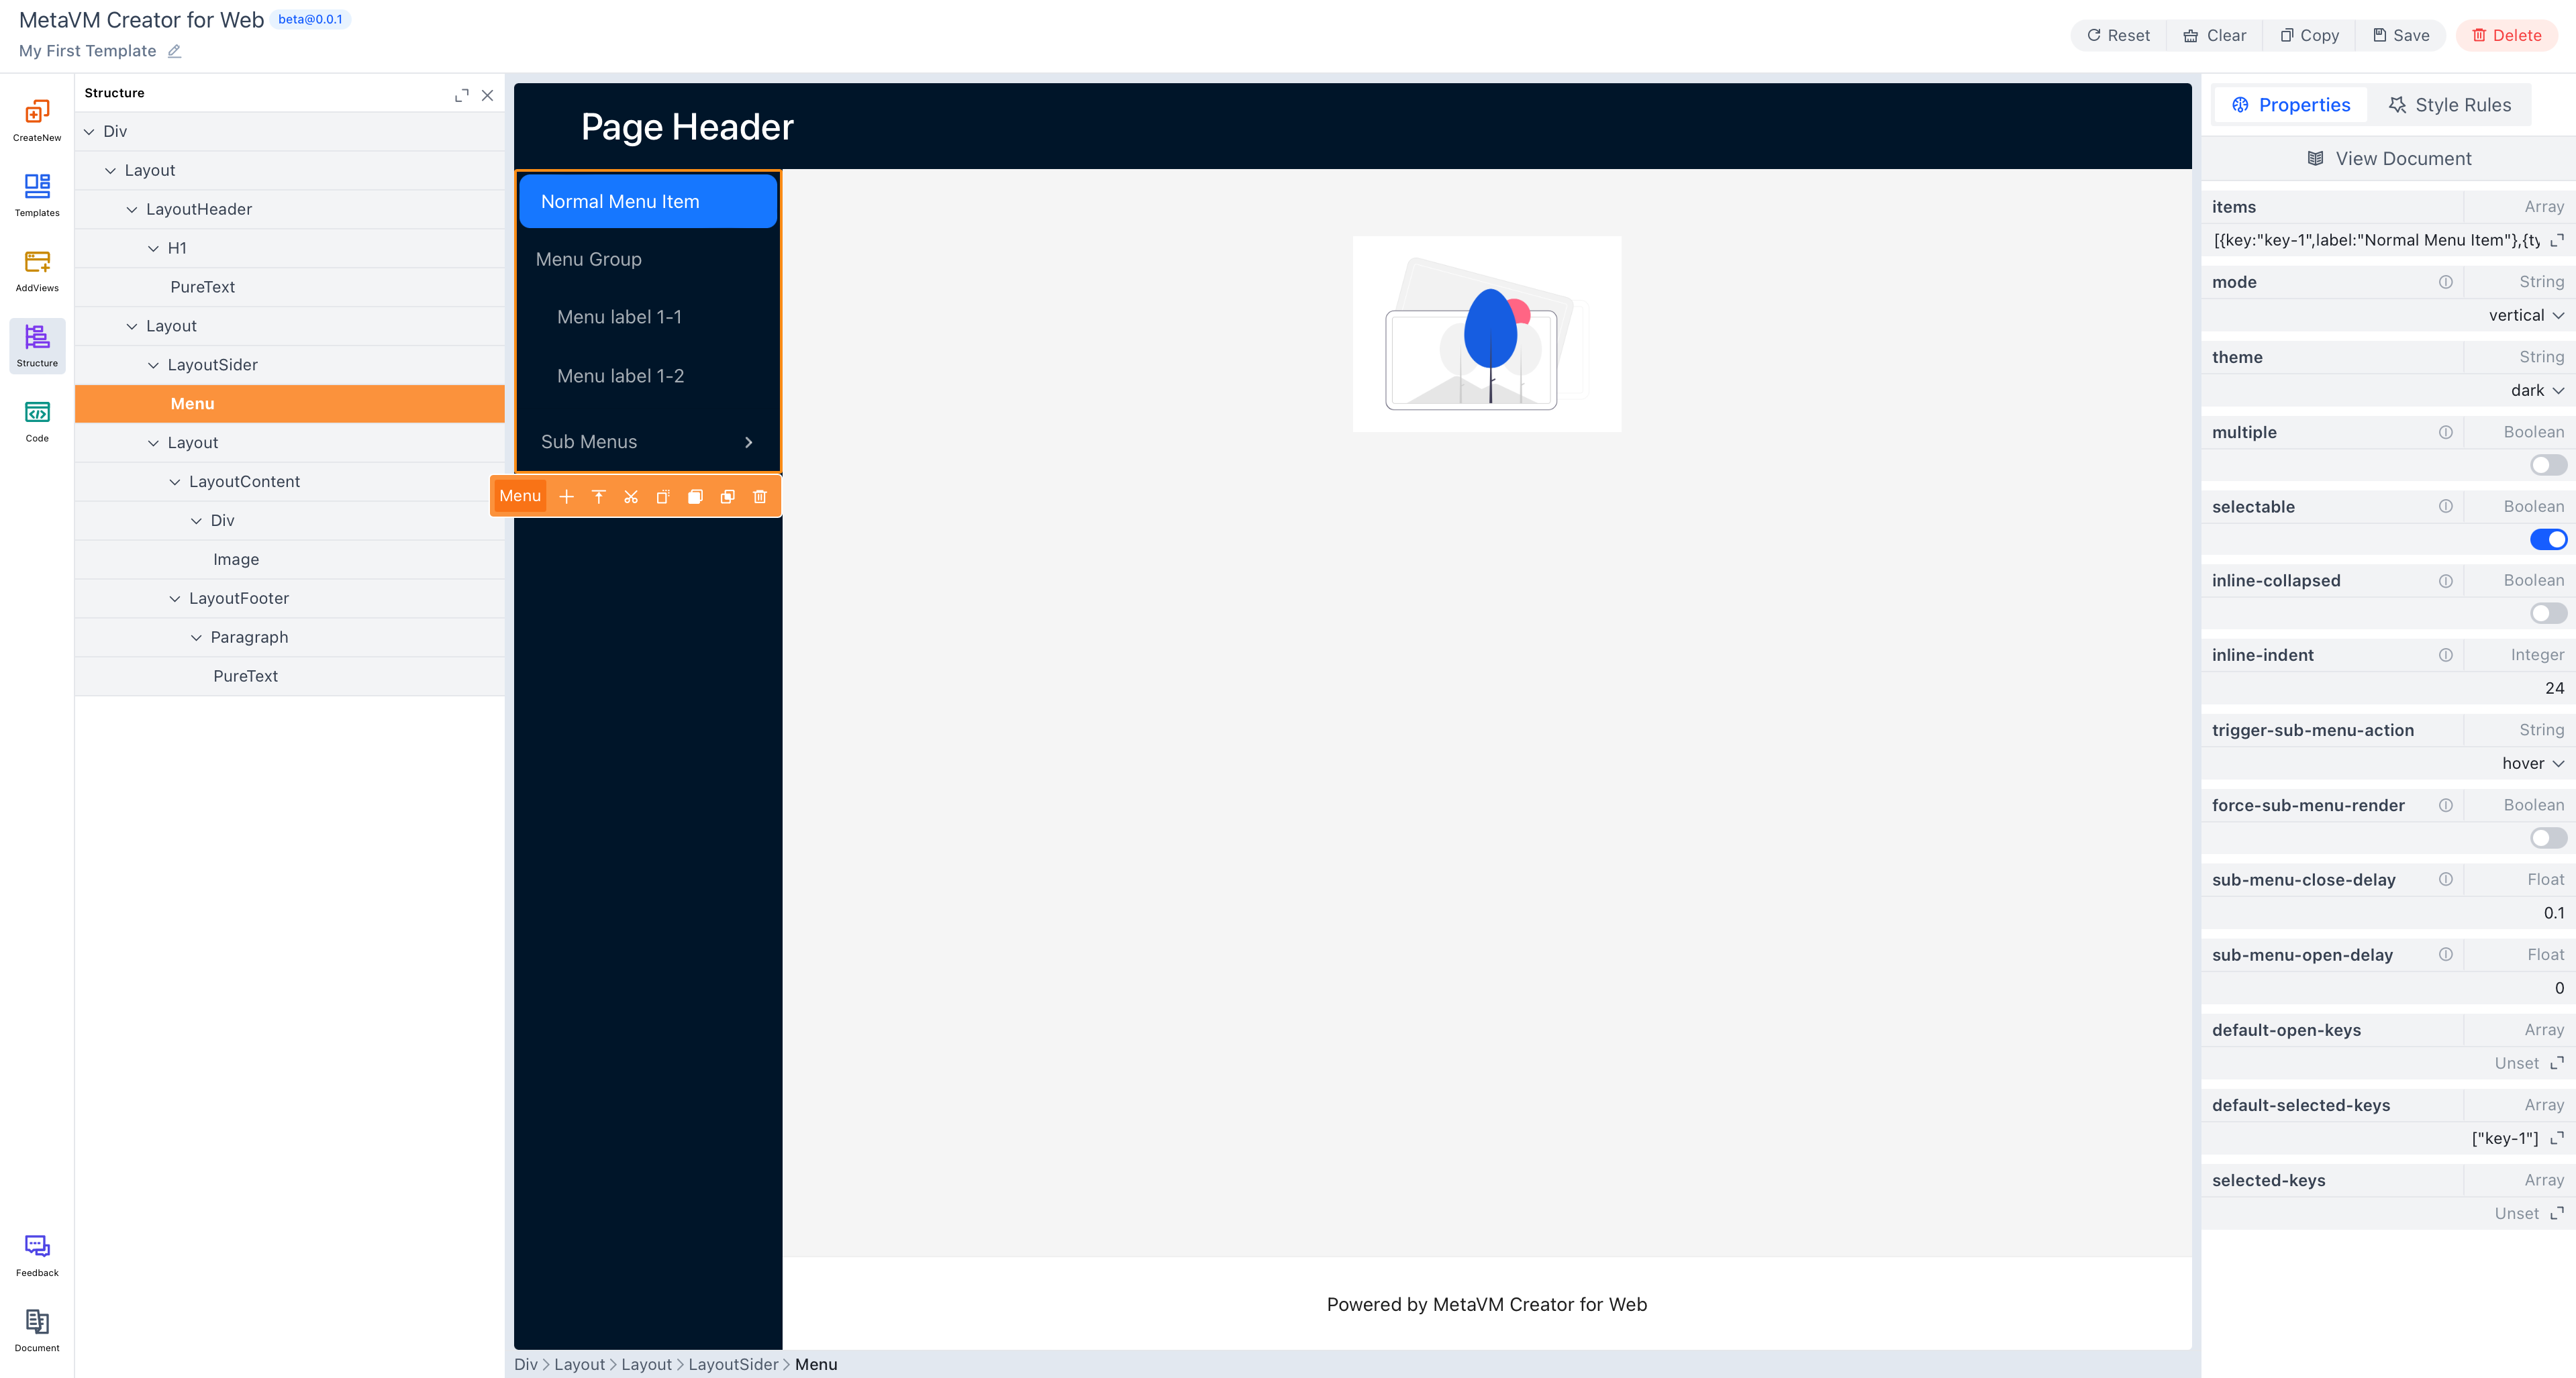Click the overlapping-squares duplicate icon in Menu toolbar

[728, 496]
